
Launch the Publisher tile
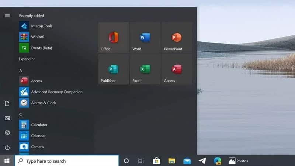pos(114,69)
